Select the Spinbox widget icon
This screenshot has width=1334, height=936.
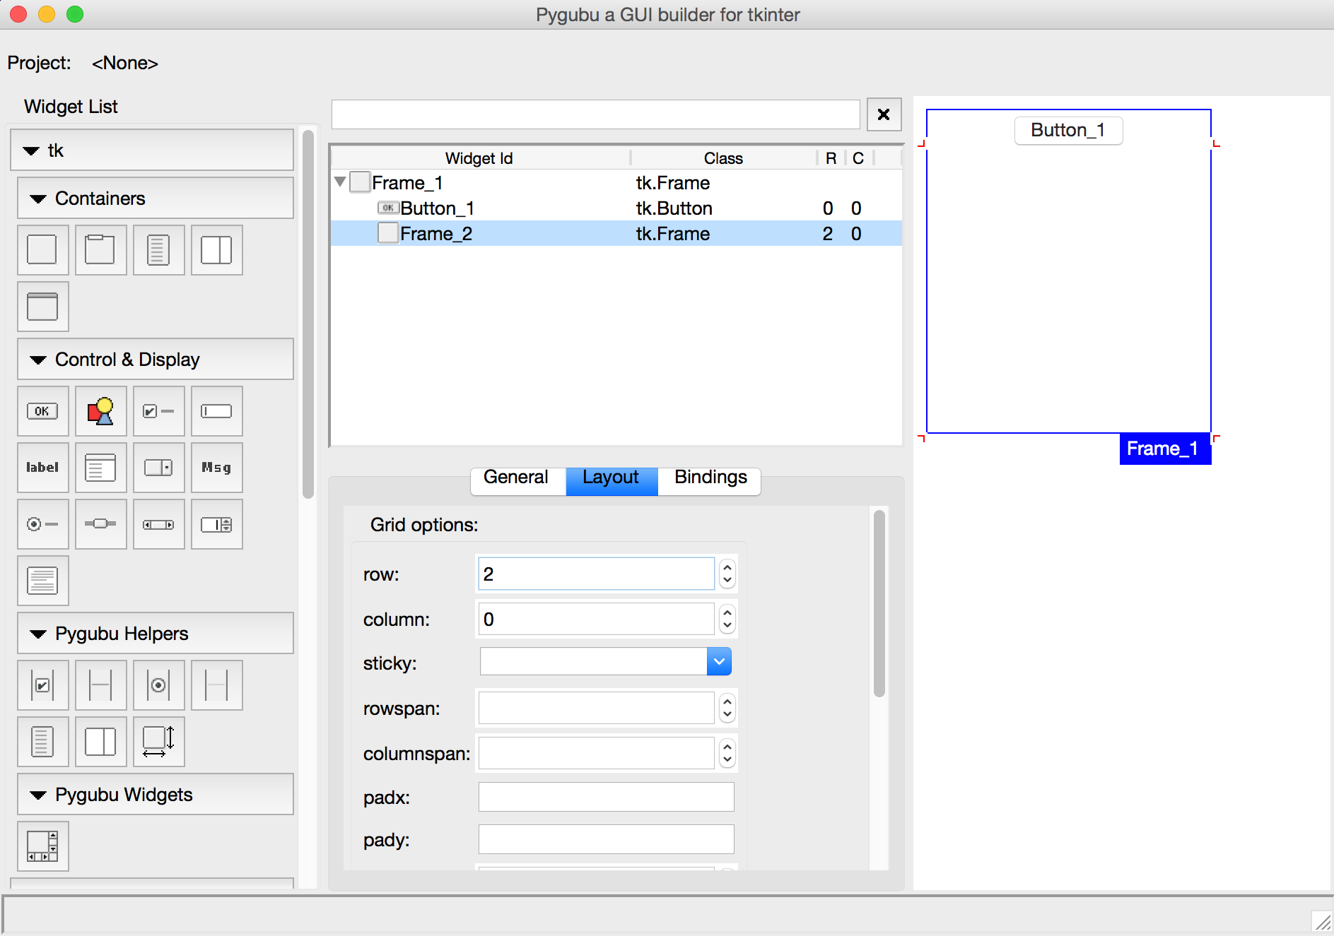pyautogui.click(x=216, y=524)
